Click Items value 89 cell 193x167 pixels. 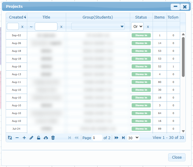coord(160,129)
